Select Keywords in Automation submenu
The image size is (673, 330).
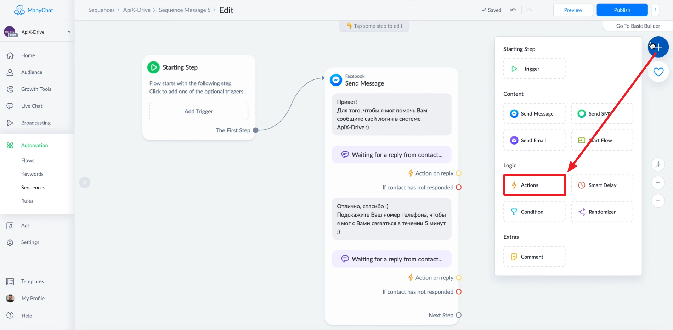click(32, 174)
